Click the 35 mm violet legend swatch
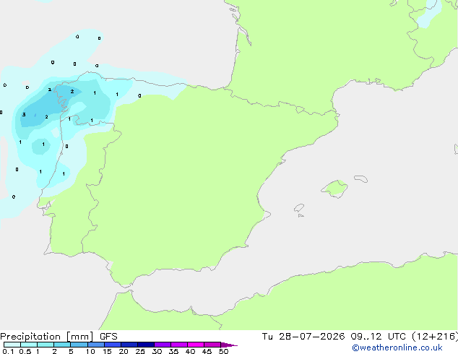The height and width of the screenshot is (354, 458). click(179, 345)
